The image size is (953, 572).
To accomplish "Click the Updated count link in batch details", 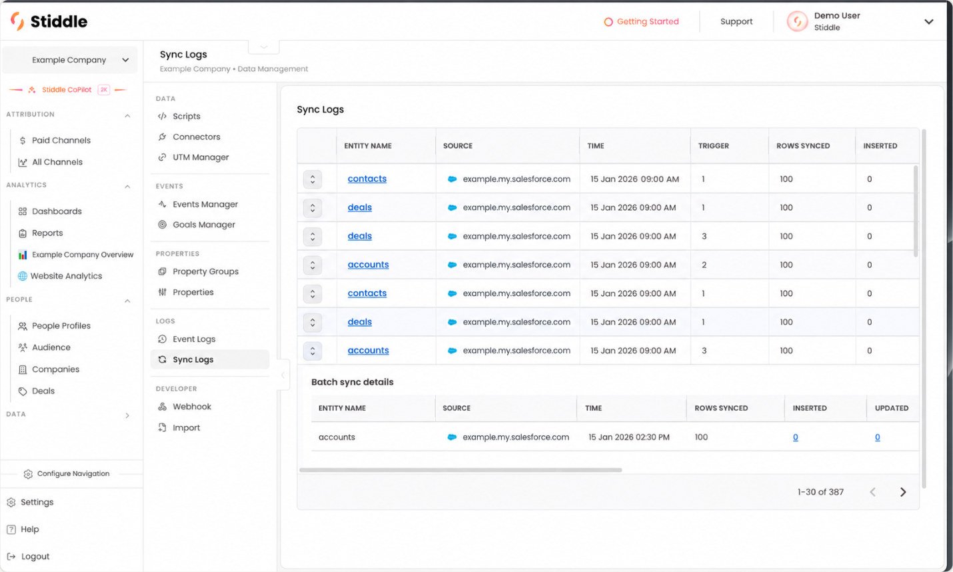I will click(878, 437).
